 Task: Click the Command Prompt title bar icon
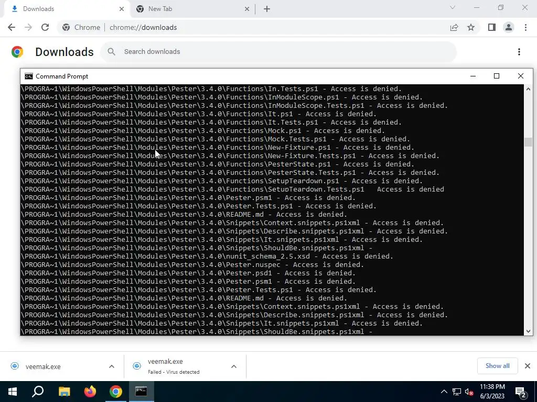[x=29, y=76]
